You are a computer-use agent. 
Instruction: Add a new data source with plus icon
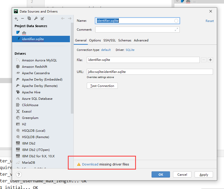tap(16, 19)
